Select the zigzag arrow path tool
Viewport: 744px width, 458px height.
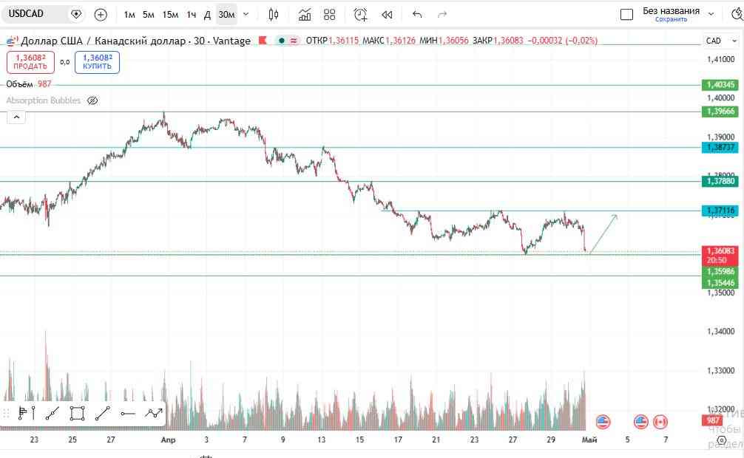pos(153,414)
